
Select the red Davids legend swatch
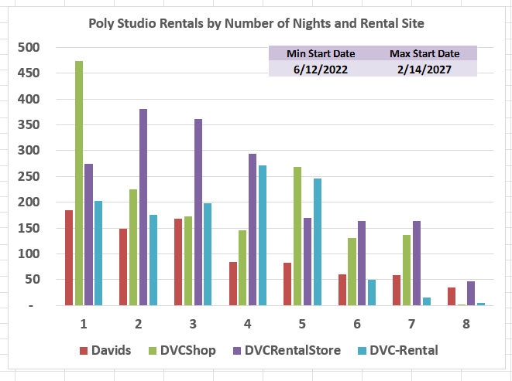84,351
